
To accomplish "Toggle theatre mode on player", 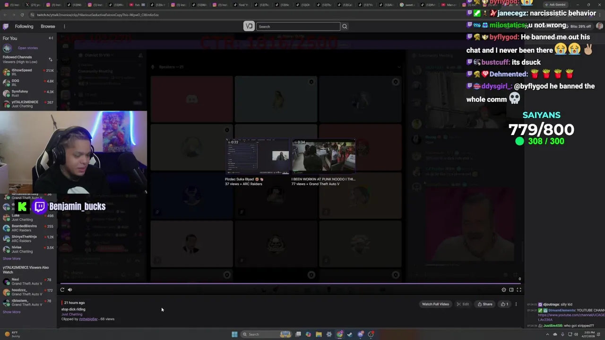I will tap(511, 290).
